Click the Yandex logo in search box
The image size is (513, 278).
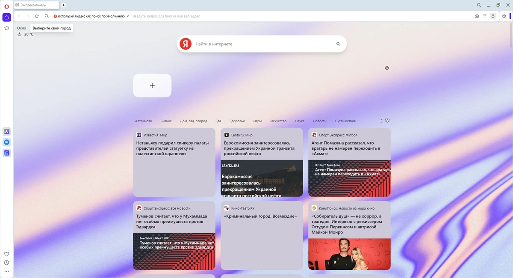[186, 44]
